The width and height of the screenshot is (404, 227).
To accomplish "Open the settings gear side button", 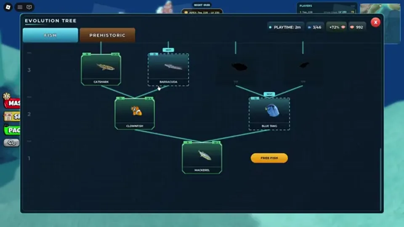I will click(11, 143).
